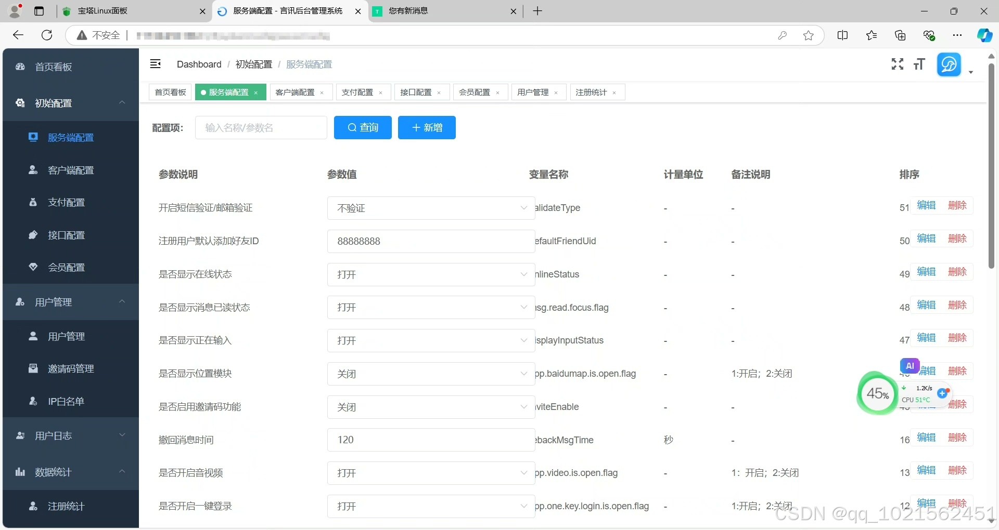999x530 pixels.
Task: Click the 查询 search button
Action: tap(363, 127)
